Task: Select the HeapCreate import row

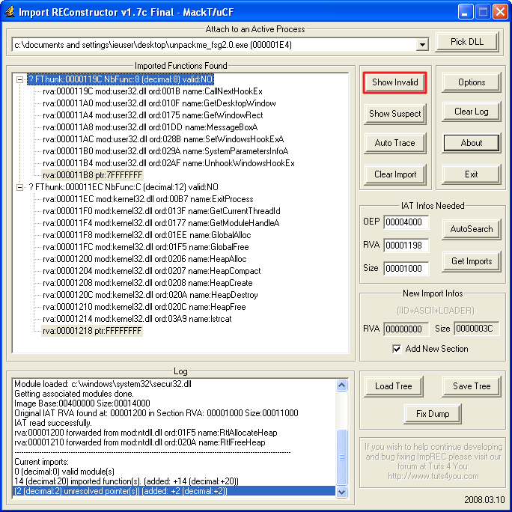Action: tap(147, 283)
